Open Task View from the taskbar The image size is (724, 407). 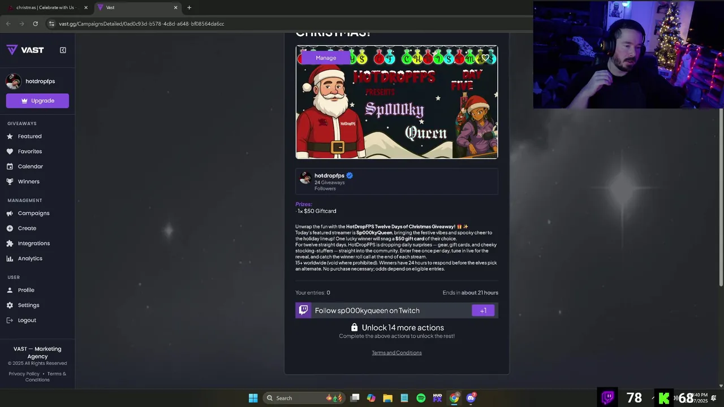pyautogui.click(x=355, y=398)
